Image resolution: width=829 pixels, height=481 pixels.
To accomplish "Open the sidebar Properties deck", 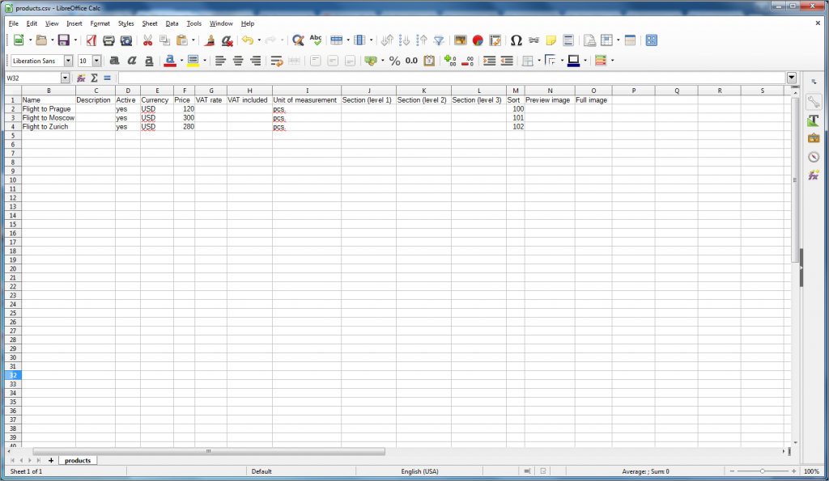I will (814, 102).
